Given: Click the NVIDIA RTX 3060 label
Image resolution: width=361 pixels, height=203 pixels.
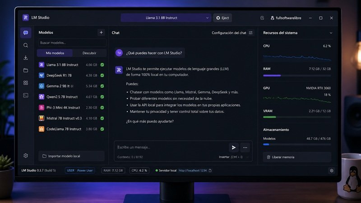Looking at the screenshot, I should click(x=319, y=88).
